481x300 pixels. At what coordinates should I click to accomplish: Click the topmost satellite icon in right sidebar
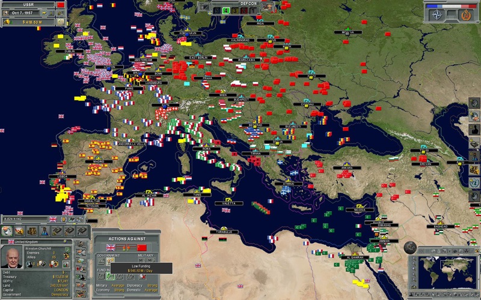click(474, 103)
